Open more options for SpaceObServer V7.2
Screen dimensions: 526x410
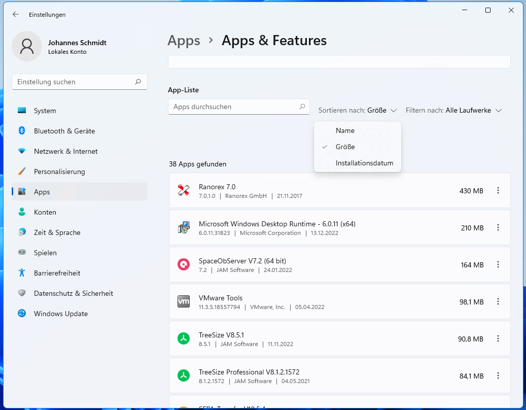pos(498,265)
